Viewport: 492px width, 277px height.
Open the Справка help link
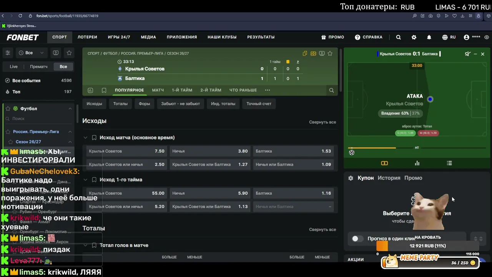point(369,37)
